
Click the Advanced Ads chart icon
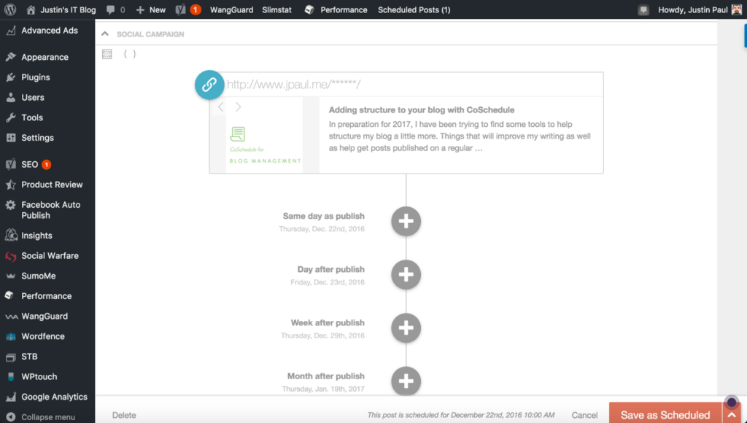[10, 31]
